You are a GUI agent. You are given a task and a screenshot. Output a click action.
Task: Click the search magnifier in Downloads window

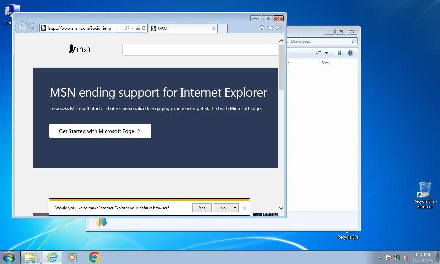353,41
